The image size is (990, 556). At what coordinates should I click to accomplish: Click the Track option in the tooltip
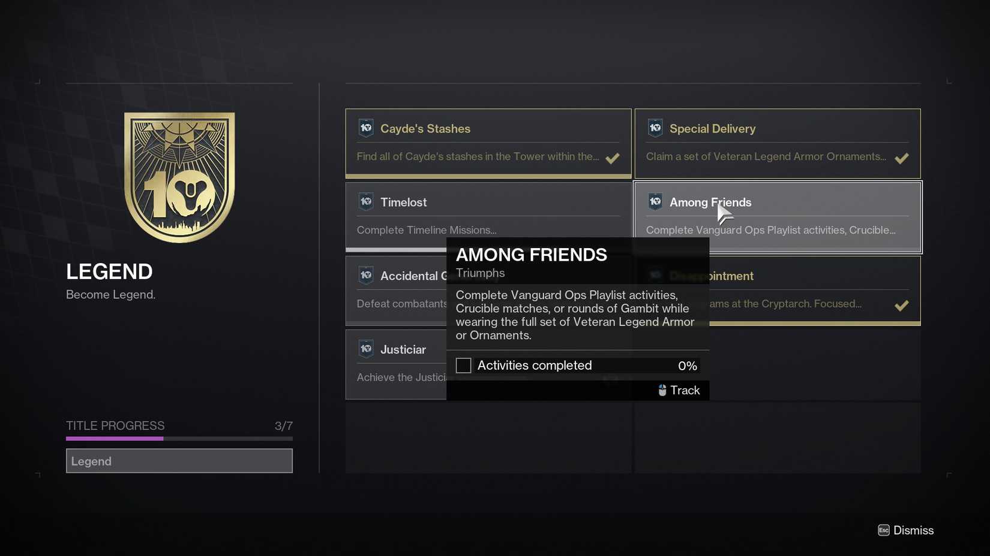click(684, 390)
